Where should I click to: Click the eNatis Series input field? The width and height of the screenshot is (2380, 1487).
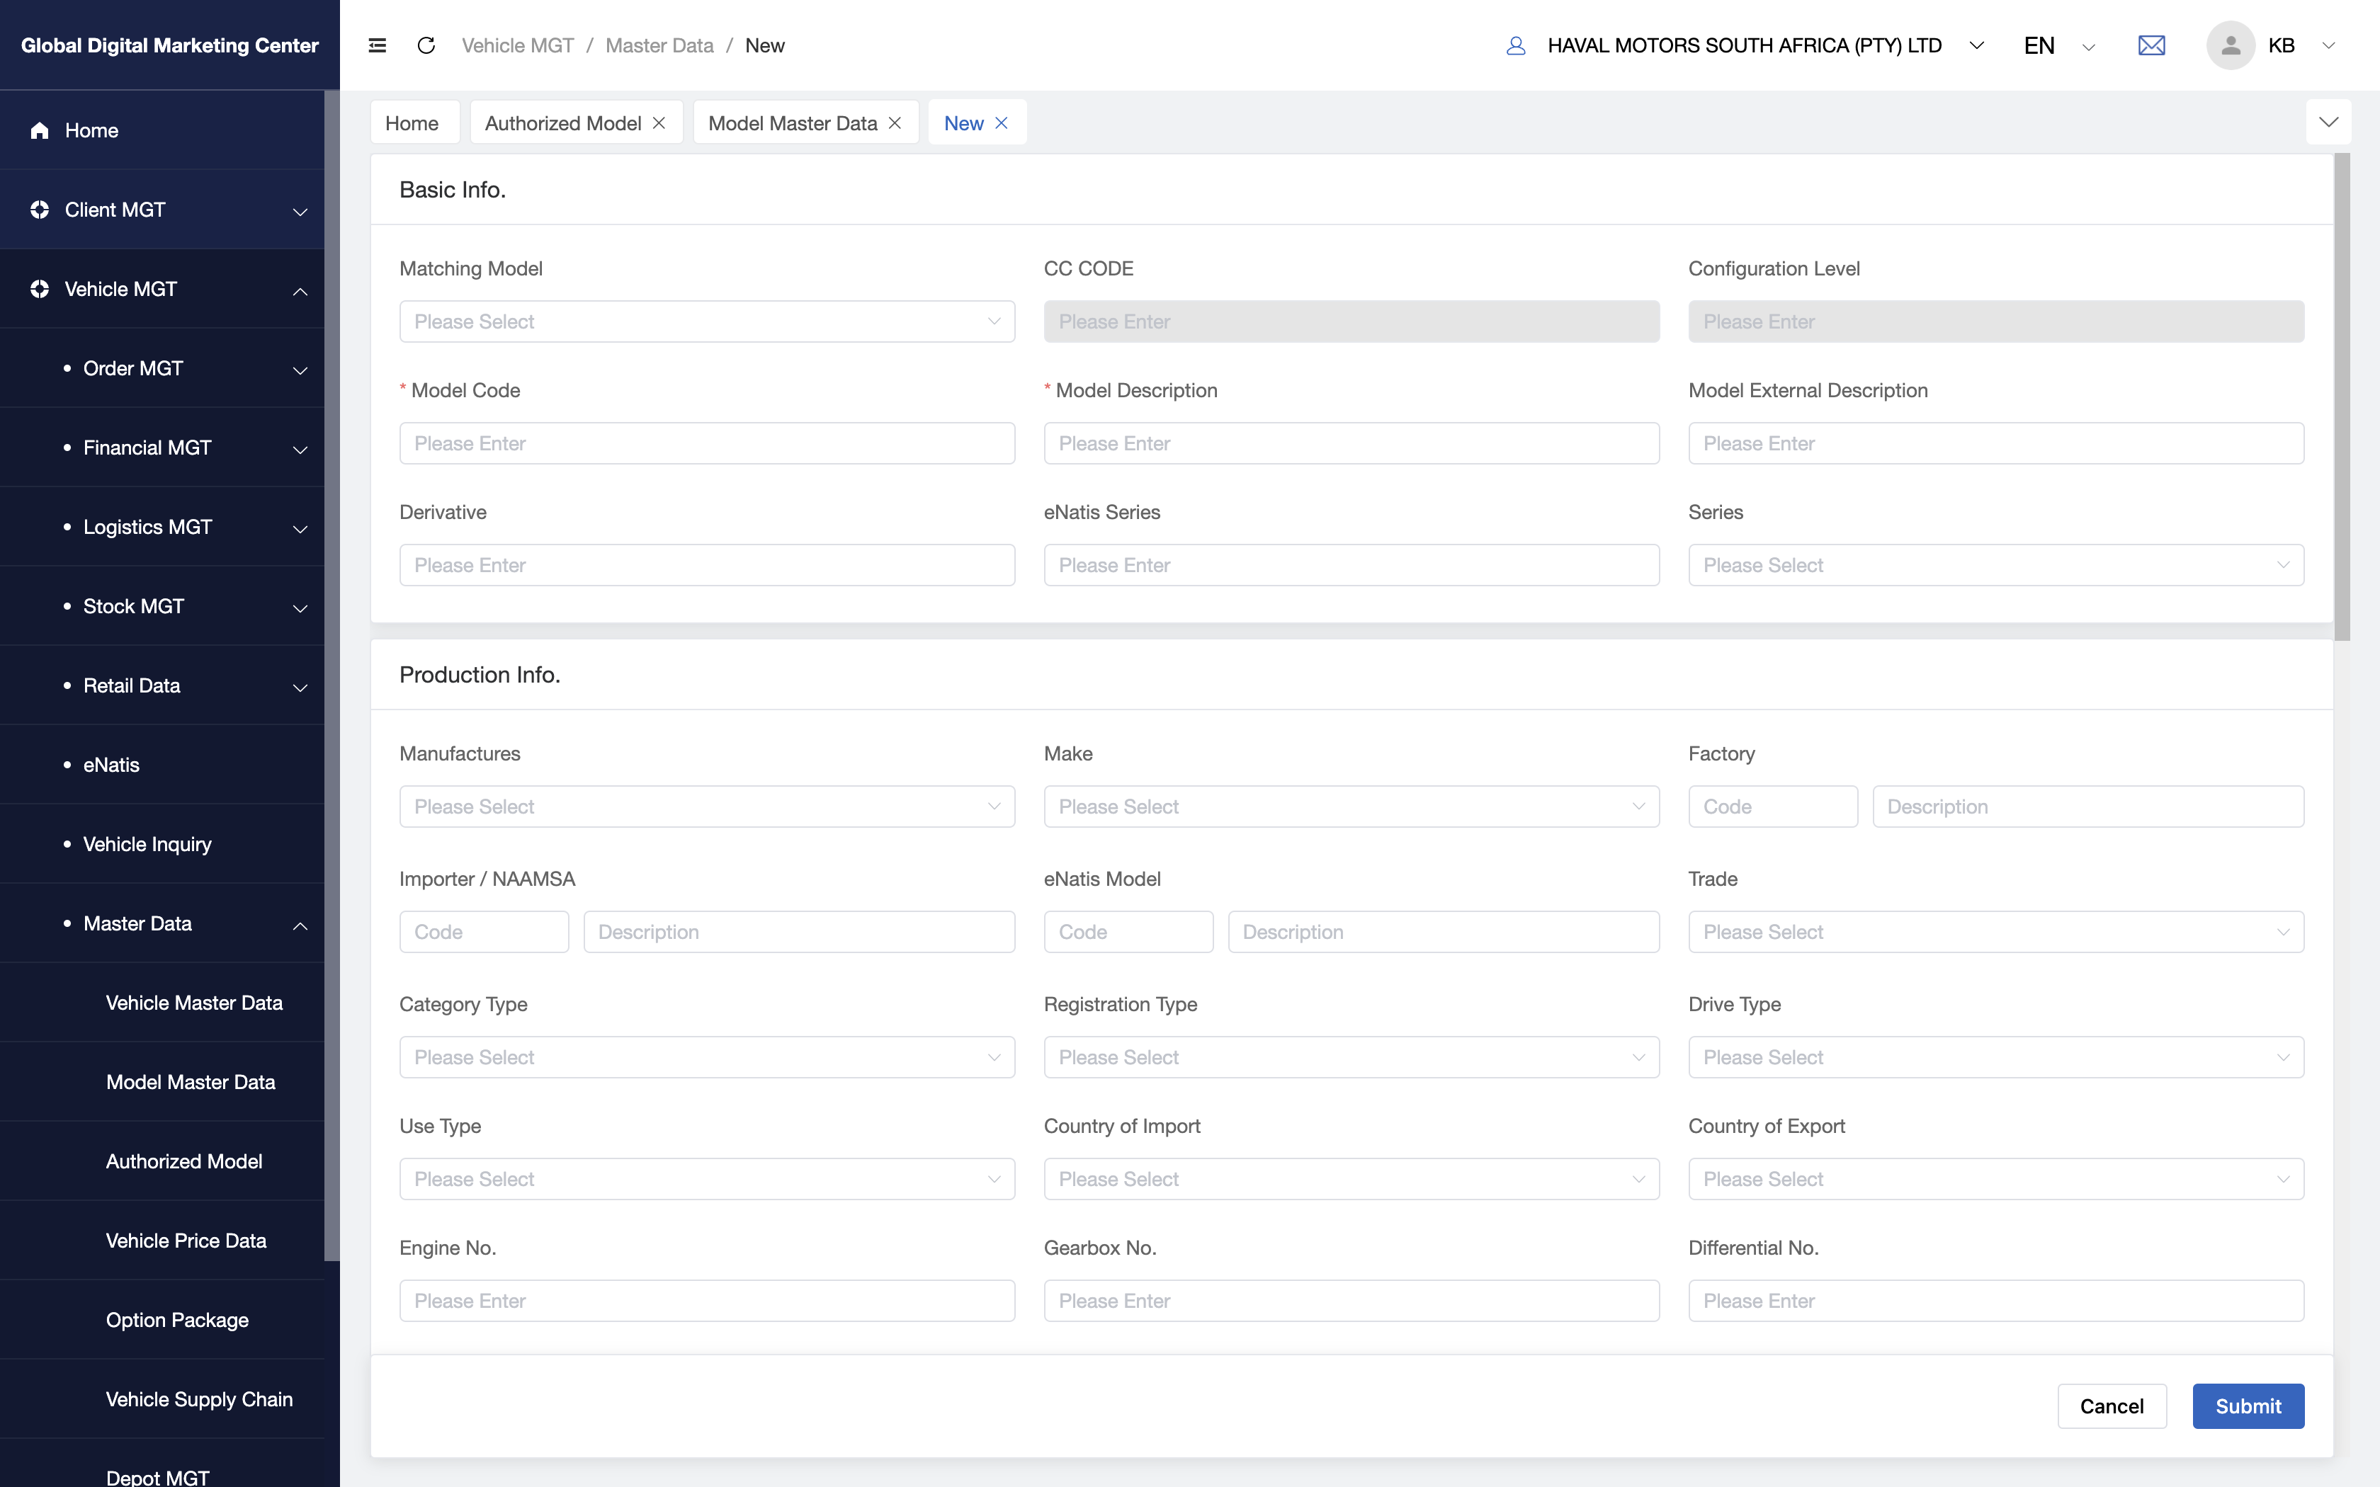click(1351, 566)
